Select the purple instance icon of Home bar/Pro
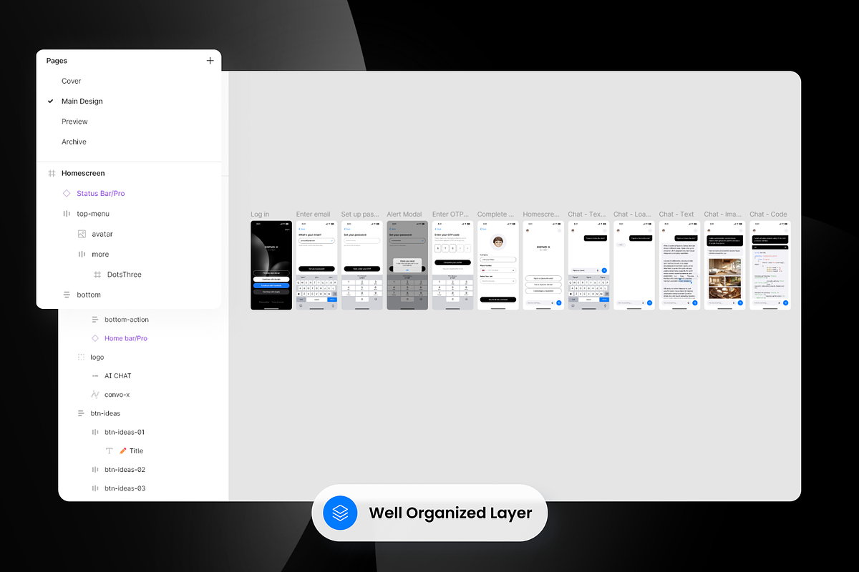The height and width of the screenshot is (572, 859). [x=95, y=338]
